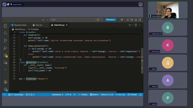Click the presenter's video thumbnail
This screenshot has width=193, height=108.
click(168, 10)
